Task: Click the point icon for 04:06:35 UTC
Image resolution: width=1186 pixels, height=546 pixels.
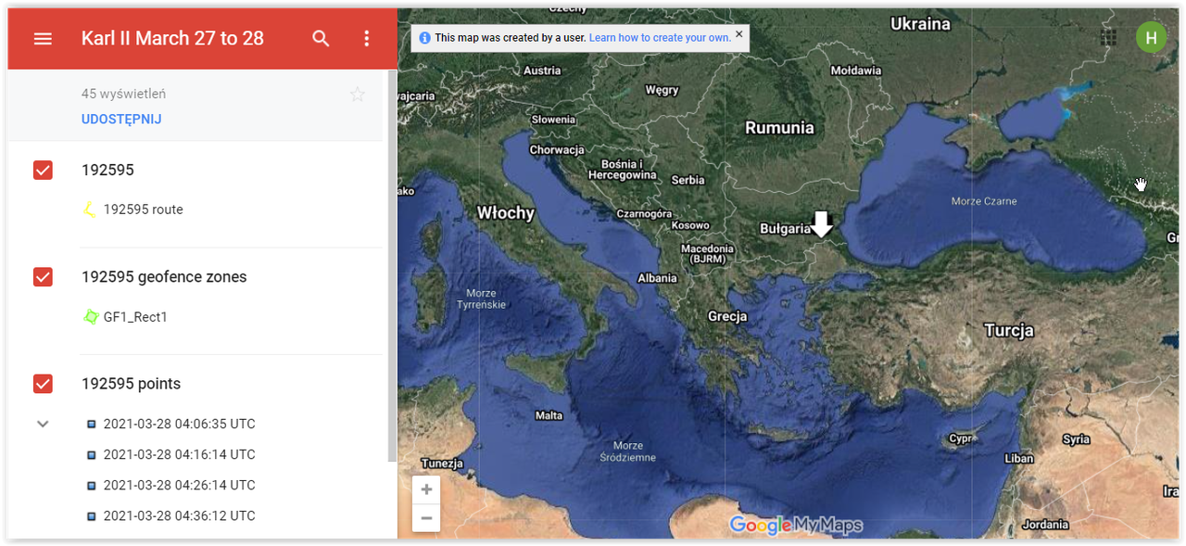Action: 91,425
